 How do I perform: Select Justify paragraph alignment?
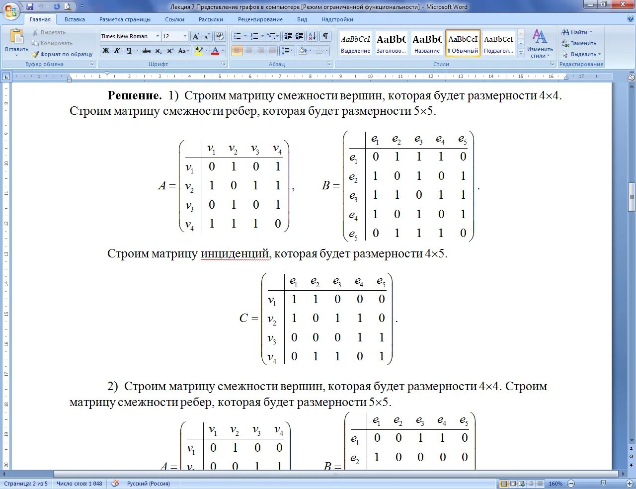click(272, 51)
